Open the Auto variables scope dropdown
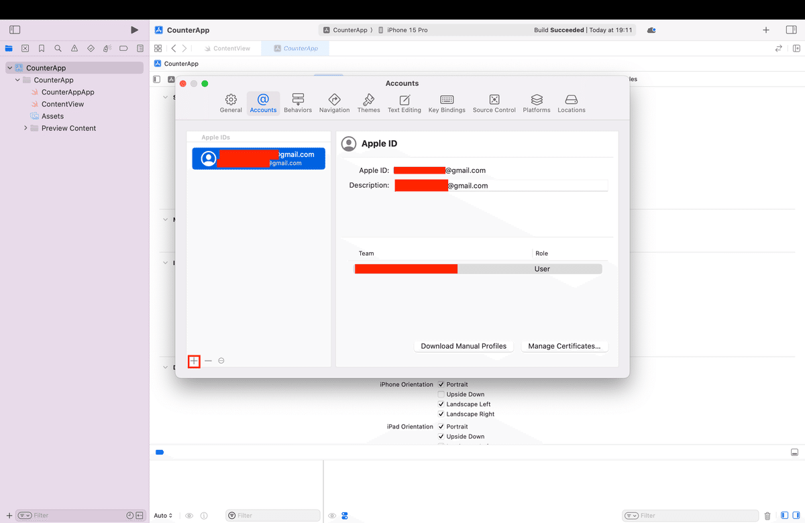The height and width of the screenshot is (523, 805). tap(163, 516)
